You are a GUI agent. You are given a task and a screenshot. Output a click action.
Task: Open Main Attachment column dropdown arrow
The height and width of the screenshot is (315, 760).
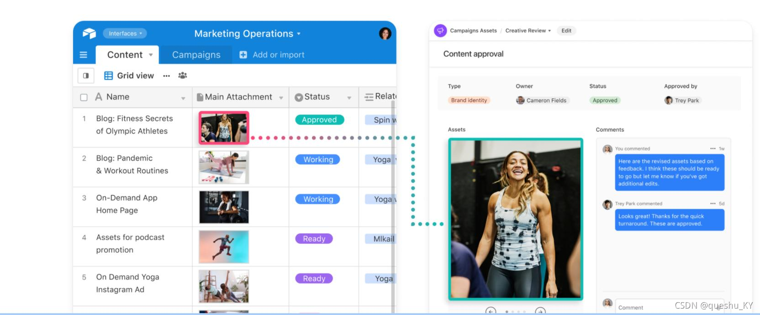click(281, 98)
